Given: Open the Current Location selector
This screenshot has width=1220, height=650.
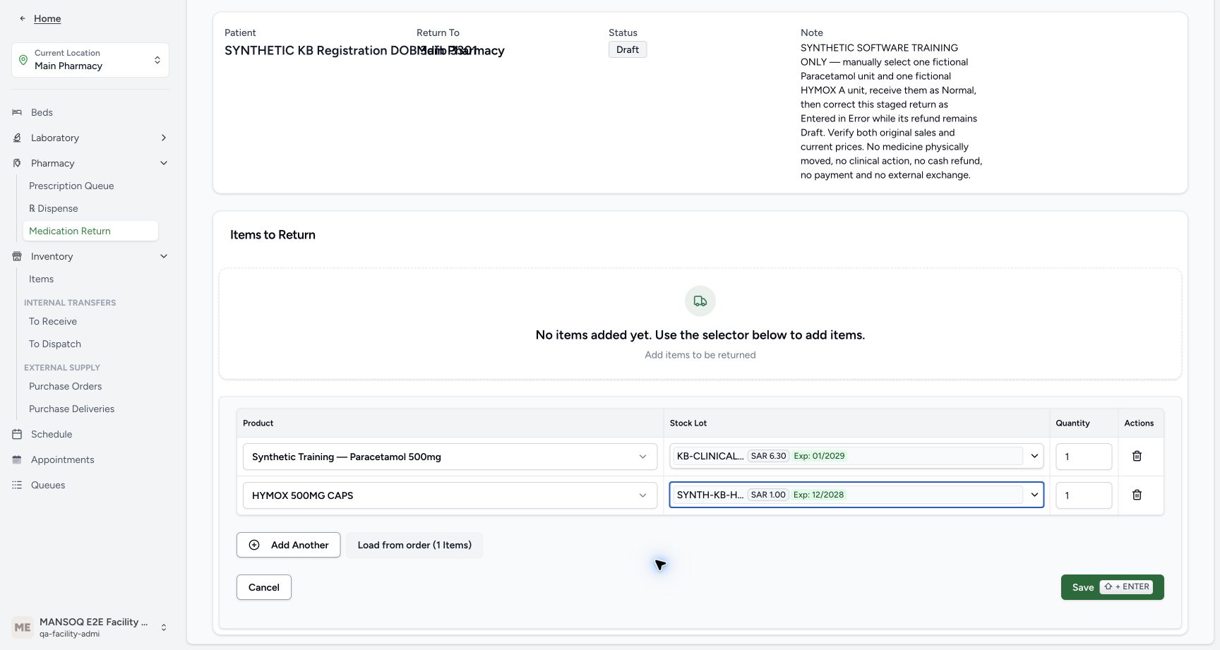Looking at the screenshot, I should click(90, 60).
